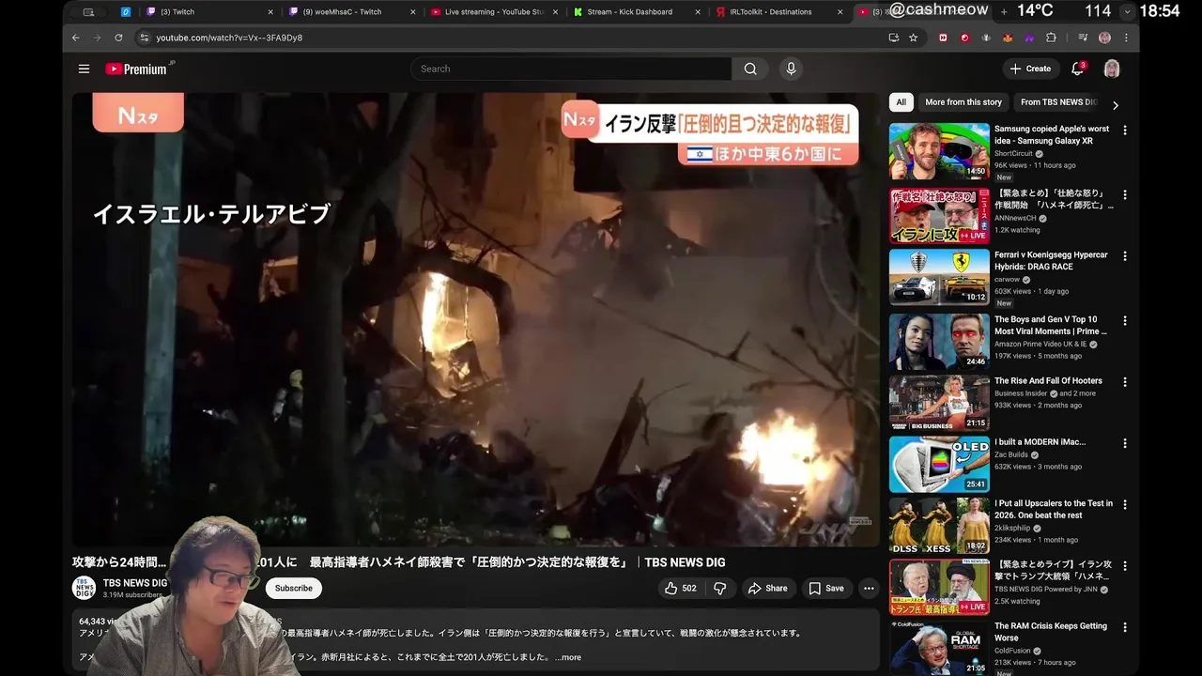Open the Chrome profile avatar
This screenshot has height=676, width=1202.
click(x=1104, y=38)
